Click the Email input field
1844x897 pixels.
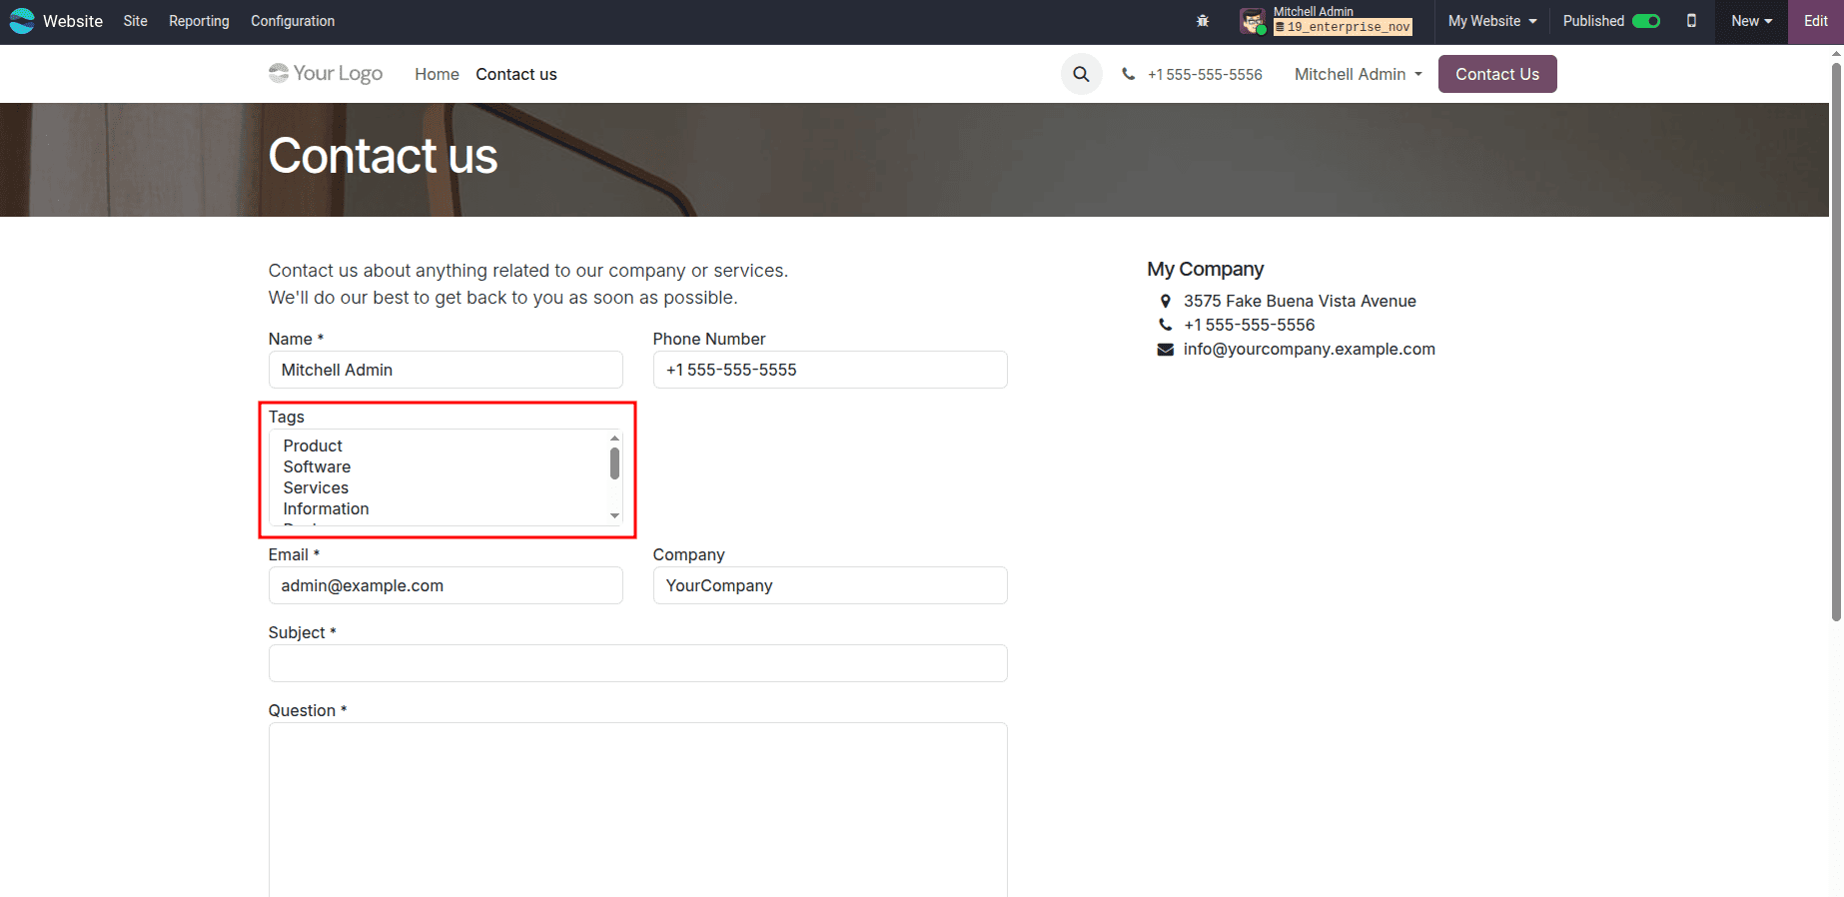pyautogui.click(x=446, y=585)
